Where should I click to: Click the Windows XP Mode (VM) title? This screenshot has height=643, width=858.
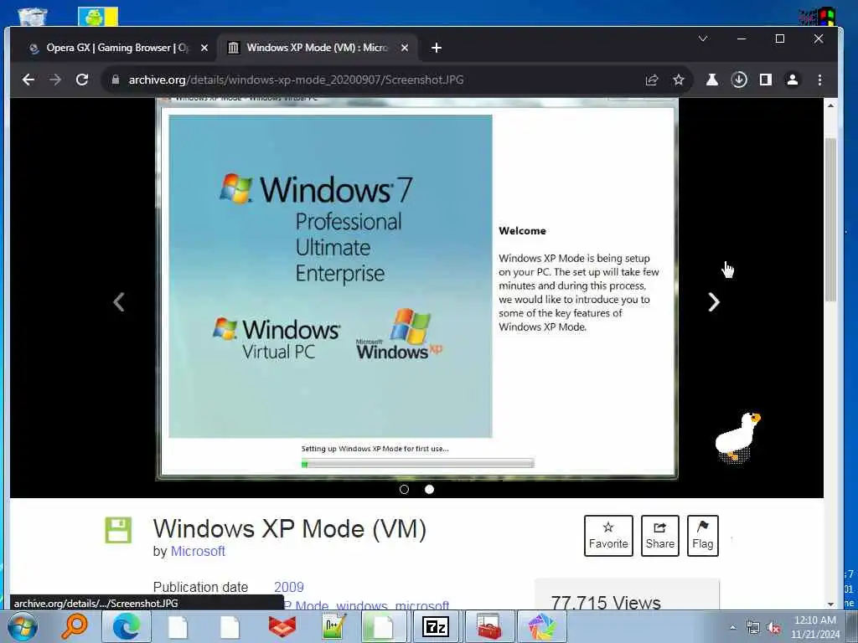click(289, 529)
